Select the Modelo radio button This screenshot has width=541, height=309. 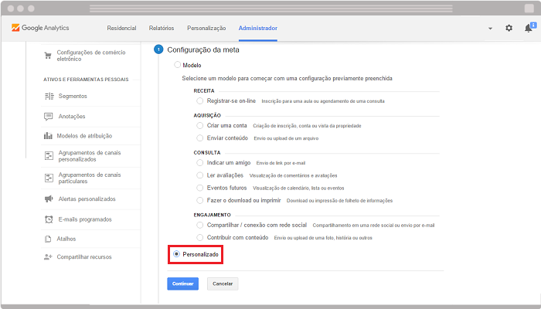177,65
